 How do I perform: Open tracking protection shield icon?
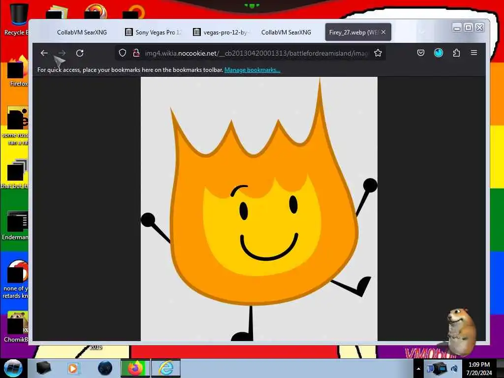[x=122, y=53]
